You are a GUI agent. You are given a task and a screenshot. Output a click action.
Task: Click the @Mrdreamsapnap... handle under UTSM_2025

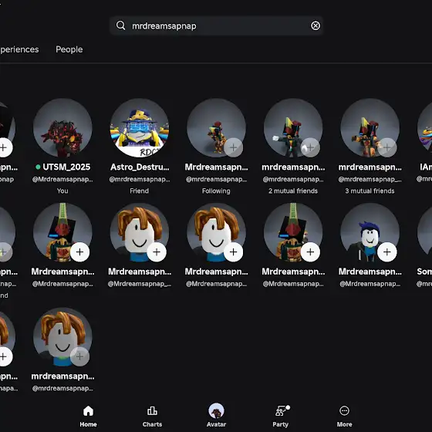[x=62, y=179]
